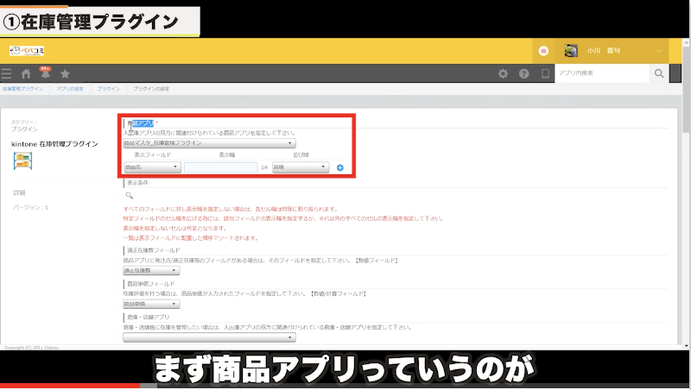This screenshot has height=390, width=691.
Task: Go to the portal home icon
Action: (x=26, y=74)
